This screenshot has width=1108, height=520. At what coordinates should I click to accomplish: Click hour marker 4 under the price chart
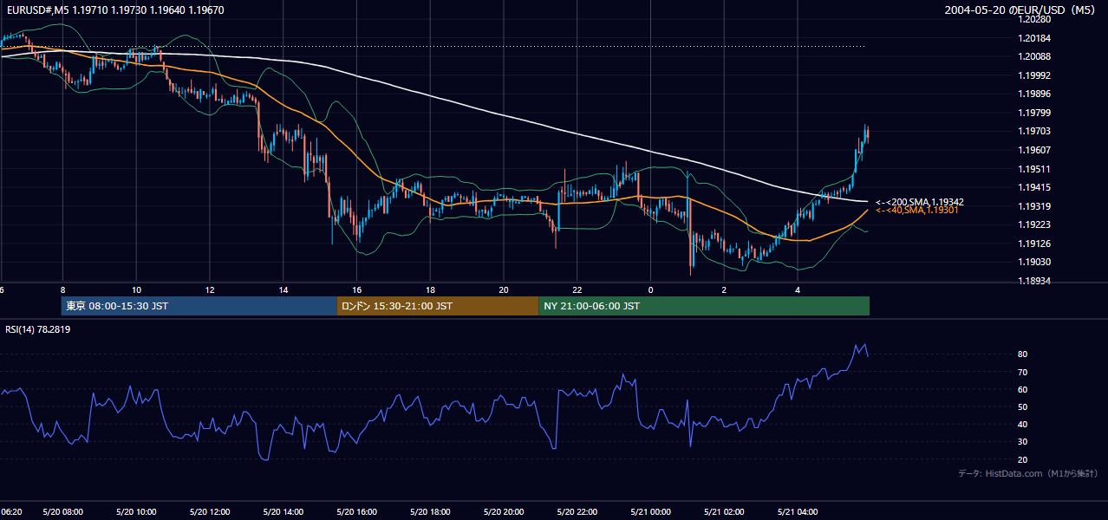tap(798, 290)
